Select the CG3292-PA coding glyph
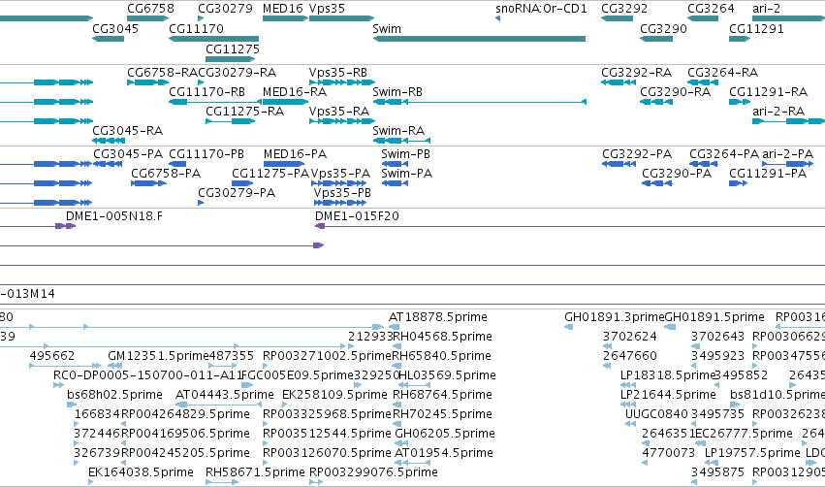The image size is (825, 487). point(619,164)
